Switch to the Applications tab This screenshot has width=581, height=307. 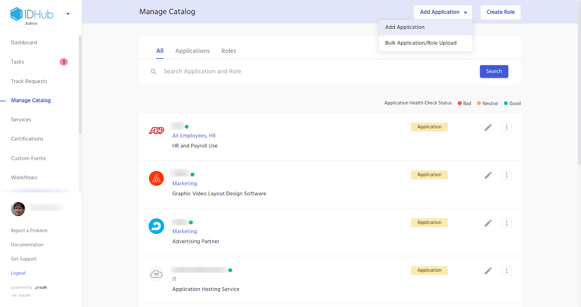click(192, 51)
